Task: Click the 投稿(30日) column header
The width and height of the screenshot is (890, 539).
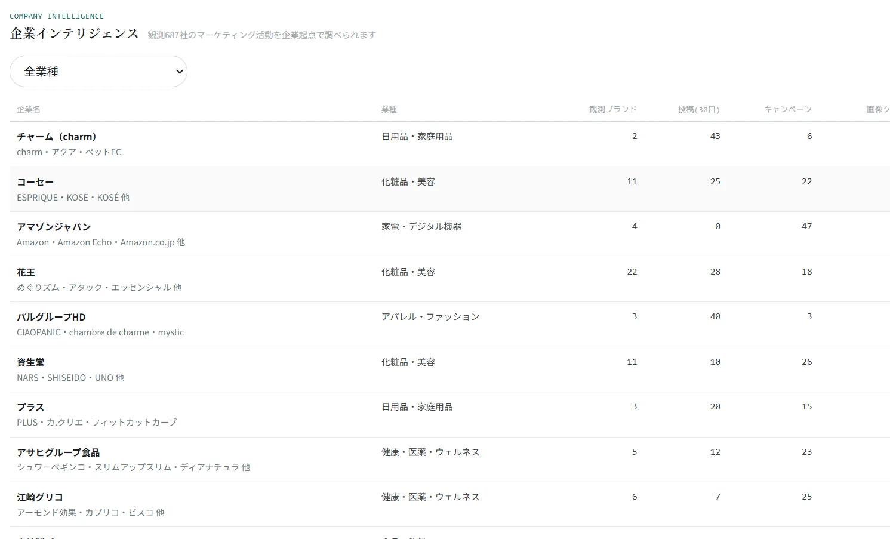Action: click(x=699, y=109)
